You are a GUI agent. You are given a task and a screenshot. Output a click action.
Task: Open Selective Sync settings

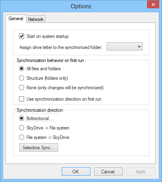click(x=39, y=148)
